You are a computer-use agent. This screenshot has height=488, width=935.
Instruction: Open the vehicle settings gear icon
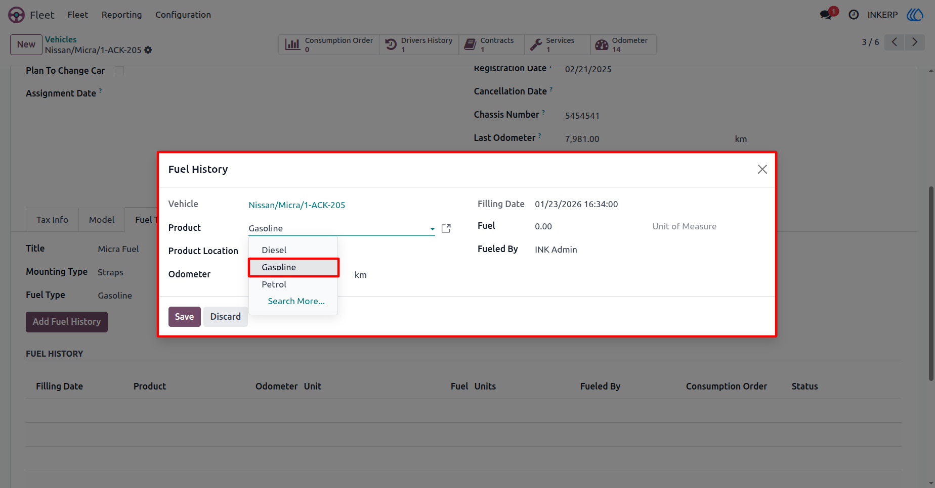click(x=148, y=50)
